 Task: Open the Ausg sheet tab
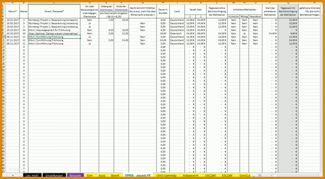point(102,175)
